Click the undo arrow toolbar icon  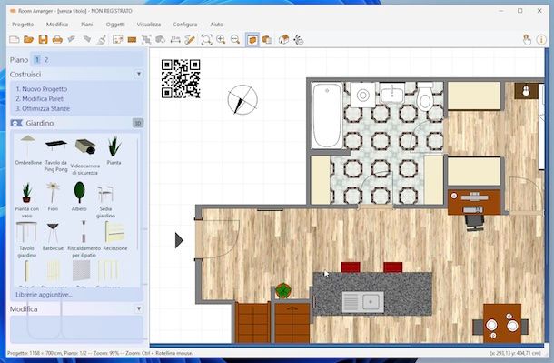[72, 40]
